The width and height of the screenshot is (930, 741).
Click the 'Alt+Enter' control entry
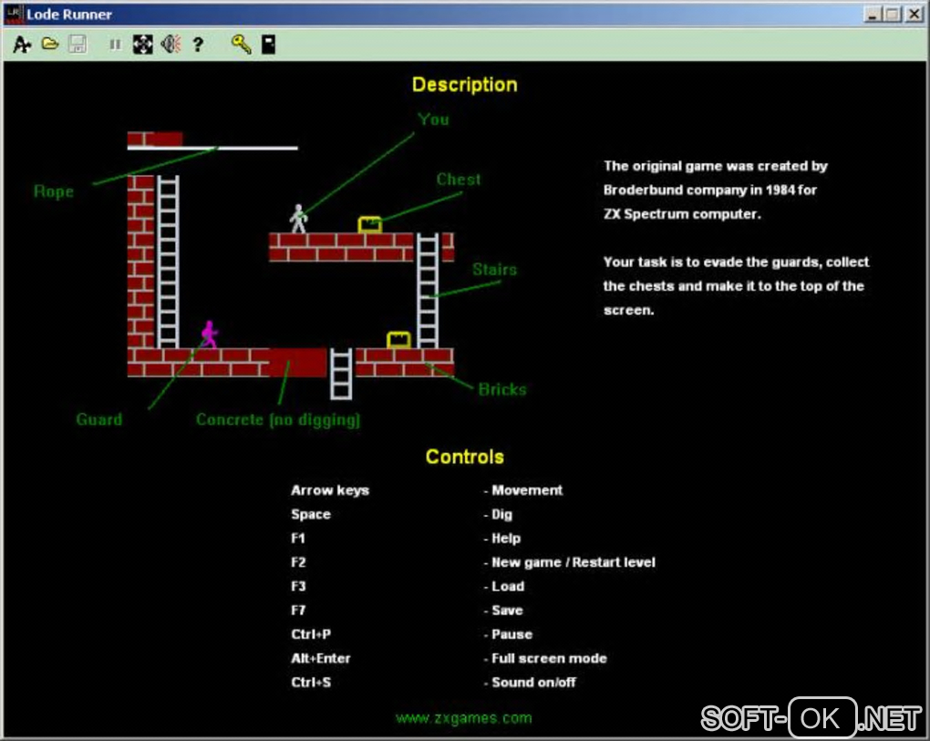coord(321,658)
